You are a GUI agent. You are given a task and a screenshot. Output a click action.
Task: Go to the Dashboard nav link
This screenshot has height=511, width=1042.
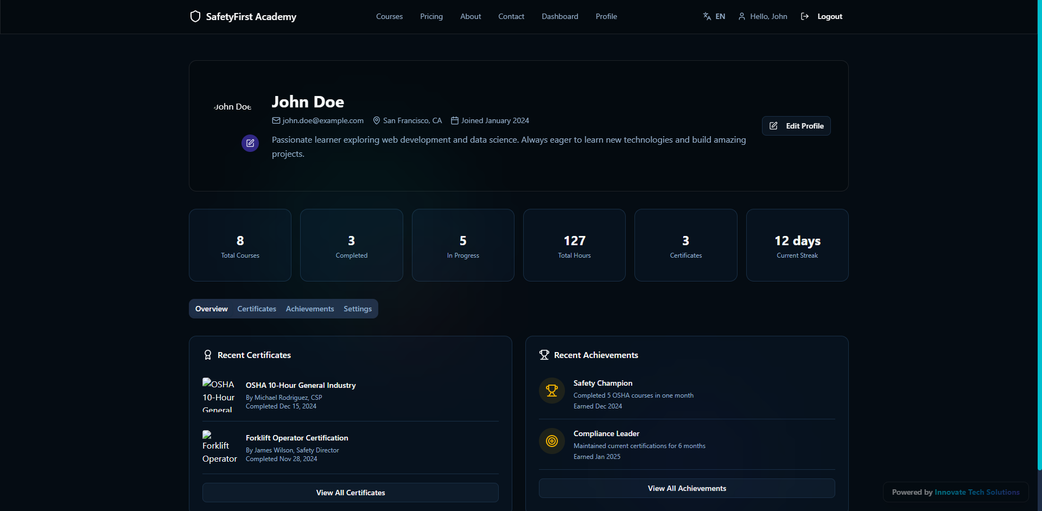(x=560, y=16)
